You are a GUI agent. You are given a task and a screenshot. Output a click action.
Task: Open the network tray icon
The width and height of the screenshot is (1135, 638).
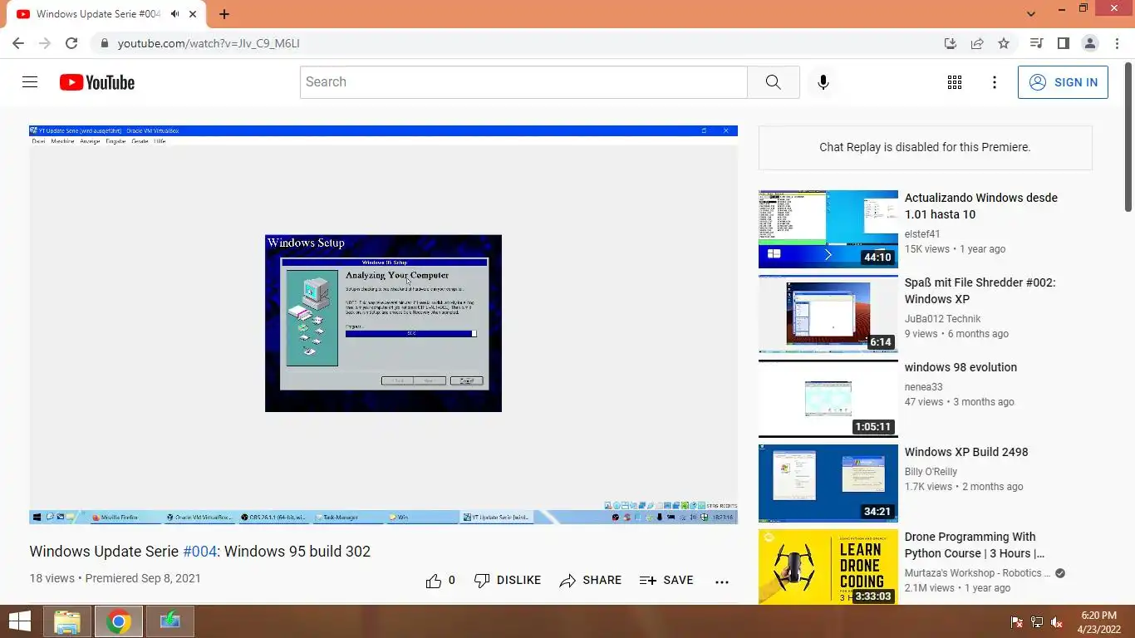pos(1037,622)
